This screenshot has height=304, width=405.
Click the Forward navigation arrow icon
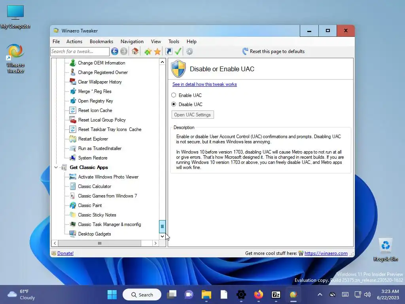click(x=124, y=51)
